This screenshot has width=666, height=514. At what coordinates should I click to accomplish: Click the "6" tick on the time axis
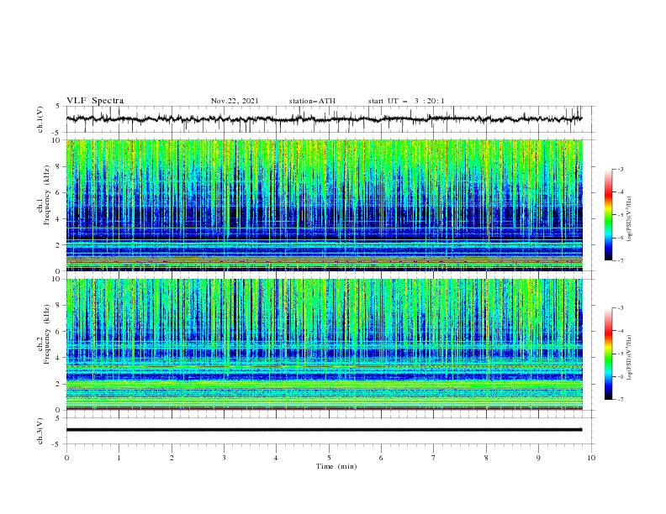[381, 458]
